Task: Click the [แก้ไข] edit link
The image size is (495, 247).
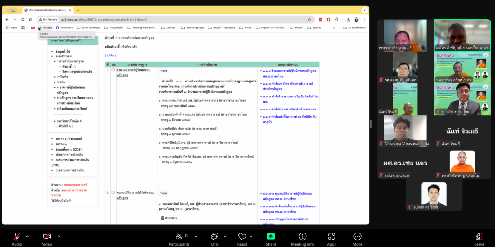Action: tap(110, 55)
